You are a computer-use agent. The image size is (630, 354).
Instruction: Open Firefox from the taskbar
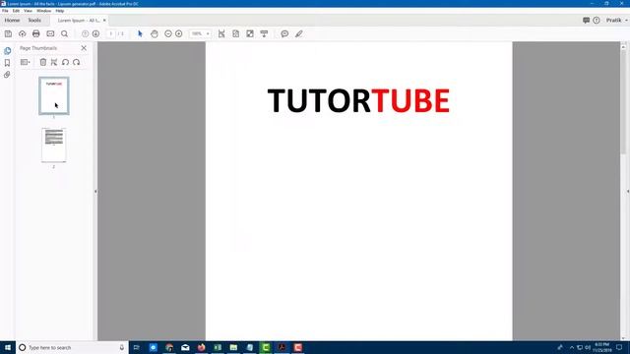201,347
